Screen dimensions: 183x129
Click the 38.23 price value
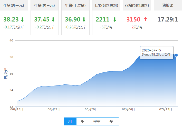tap(11, 19)
